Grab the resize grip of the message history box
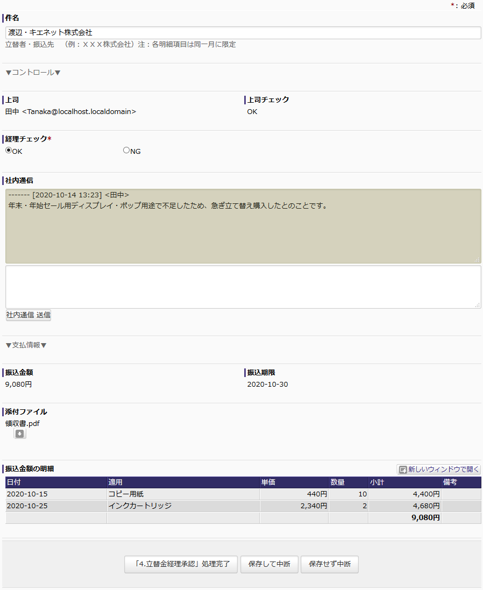Image resolution: width=483 pixels, height=590 pixels. [x=477, y=260]
